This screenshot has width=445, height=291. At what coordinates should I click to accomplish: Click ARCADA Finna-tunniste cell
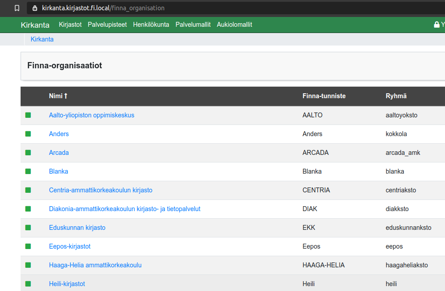point(315,153)
